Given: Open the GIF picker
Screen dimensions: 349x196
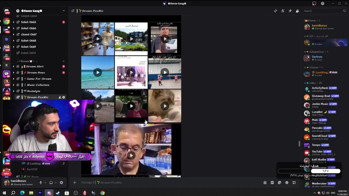Looking at the screenshot, I should click(272, 183).
